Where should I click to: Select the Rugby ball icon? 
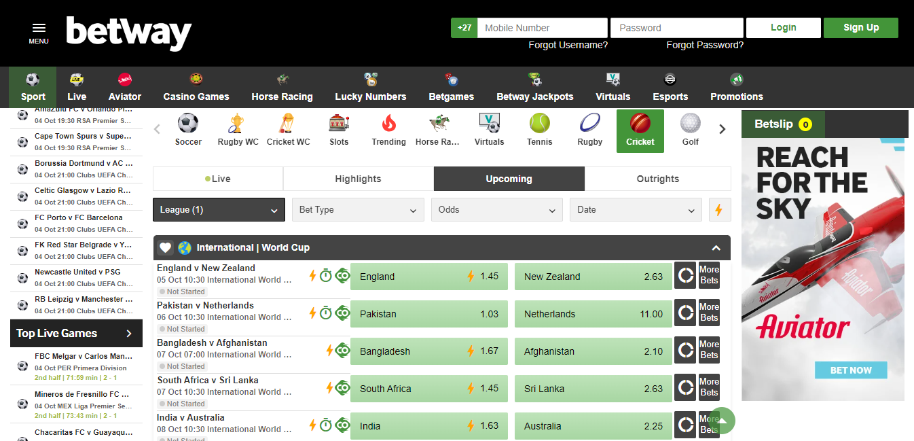(x=589, y=124)
